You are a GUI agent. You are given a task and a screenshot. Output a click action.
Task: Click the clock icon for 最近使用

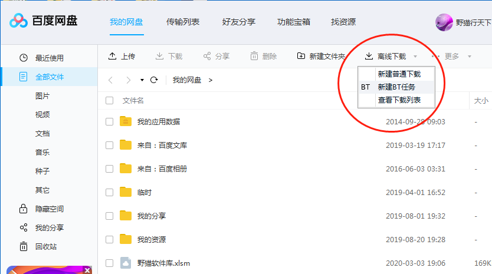(x=24, y=58)
